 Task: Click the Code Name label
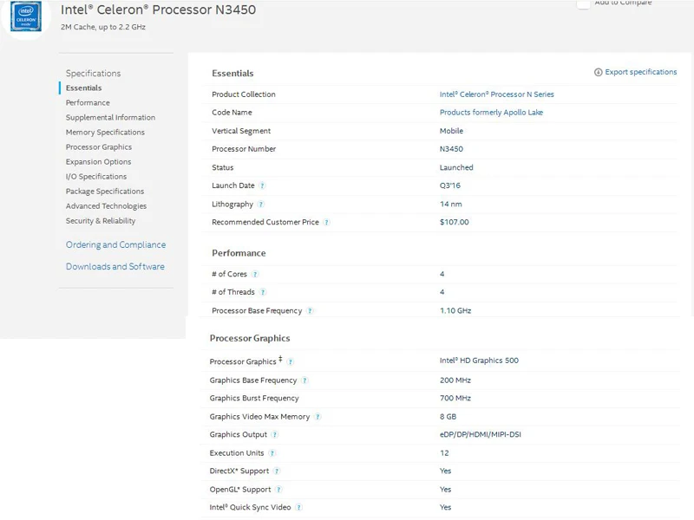point(232,113)
